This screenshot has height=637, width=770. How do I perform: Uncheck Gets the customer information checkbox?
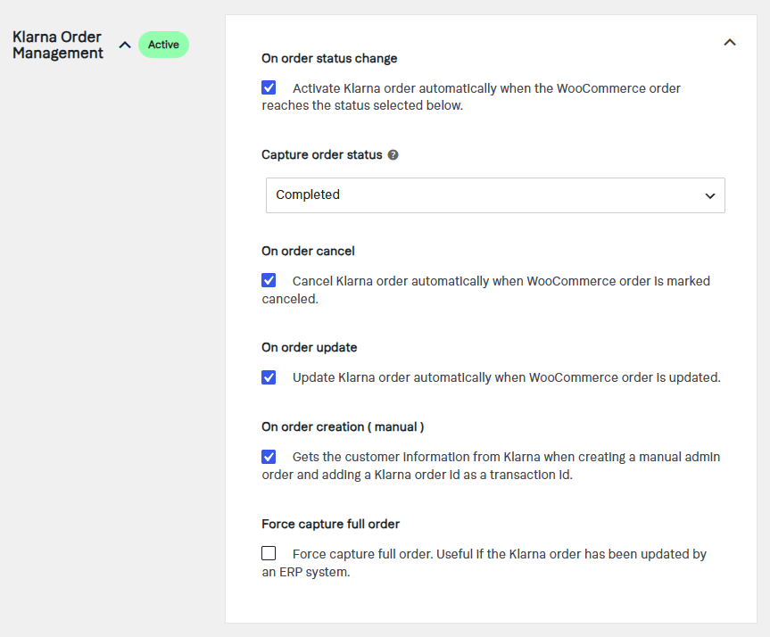[269, 457]
